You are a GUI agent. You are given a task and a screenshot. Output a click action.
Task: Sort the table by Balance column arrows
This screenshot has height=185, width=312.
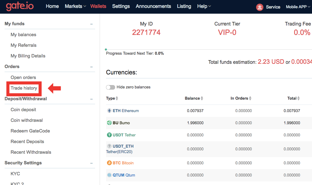coord(202,98)
